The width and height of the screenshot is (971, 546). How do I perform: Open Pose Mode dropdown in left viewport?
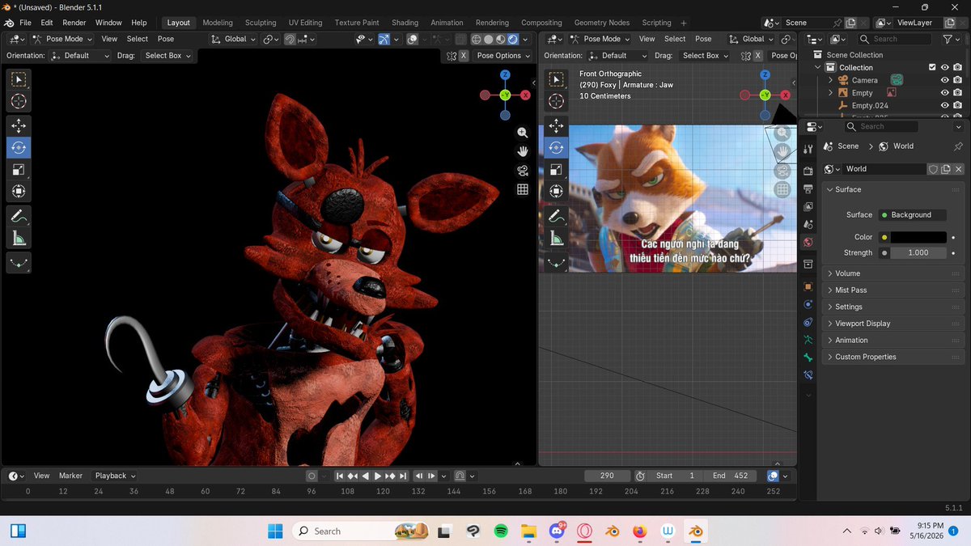point(61,39)
